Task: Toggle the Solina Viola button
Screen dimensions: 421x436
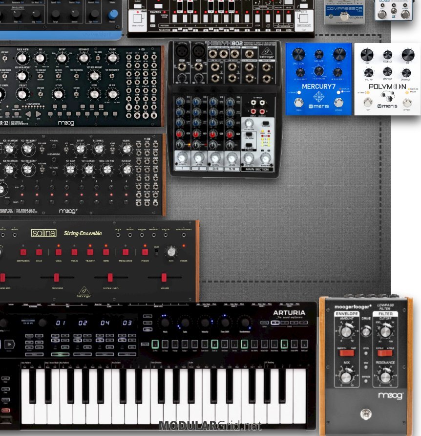Action: [x=59, y=252]
